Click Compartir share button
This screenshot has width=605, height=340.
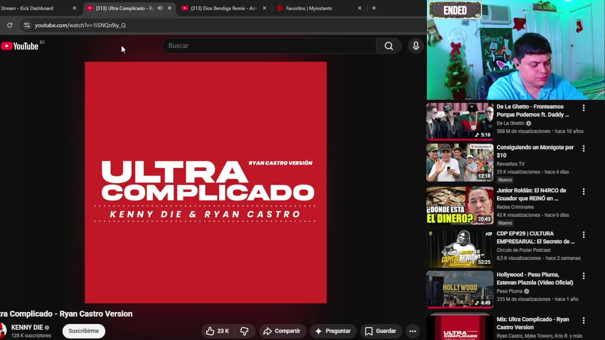point(282,331)
